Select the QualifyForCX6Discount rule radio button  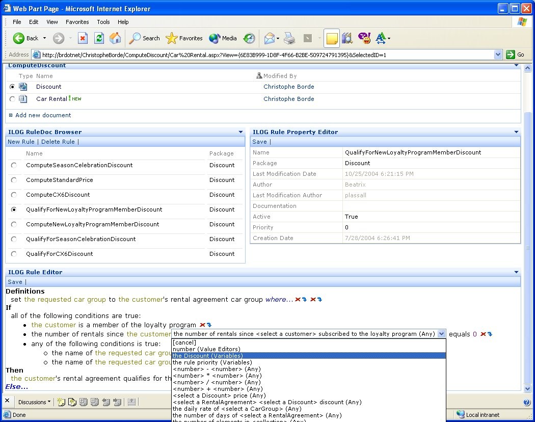[14, 254]
